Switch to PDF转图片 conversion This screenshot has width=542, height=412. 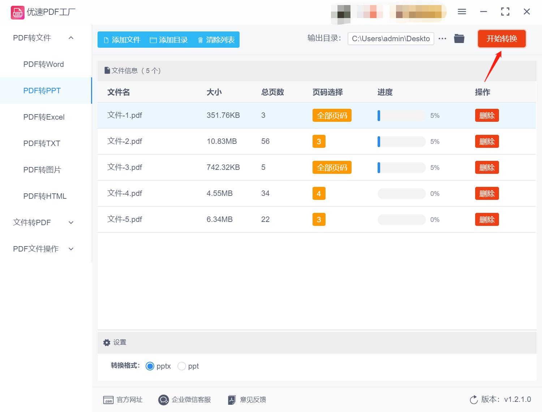pos(42,169)
